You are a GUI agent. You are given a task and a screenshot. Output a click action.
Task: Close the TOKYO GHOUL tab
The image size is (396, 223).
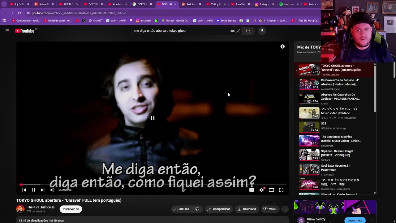pyautogui.click(x=176, y=4)
